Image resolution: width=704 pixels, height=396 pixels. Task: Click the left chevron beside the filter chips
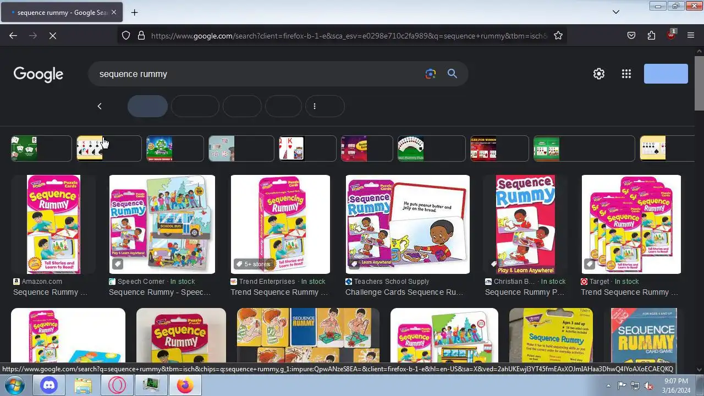click(x=100, y=106)
